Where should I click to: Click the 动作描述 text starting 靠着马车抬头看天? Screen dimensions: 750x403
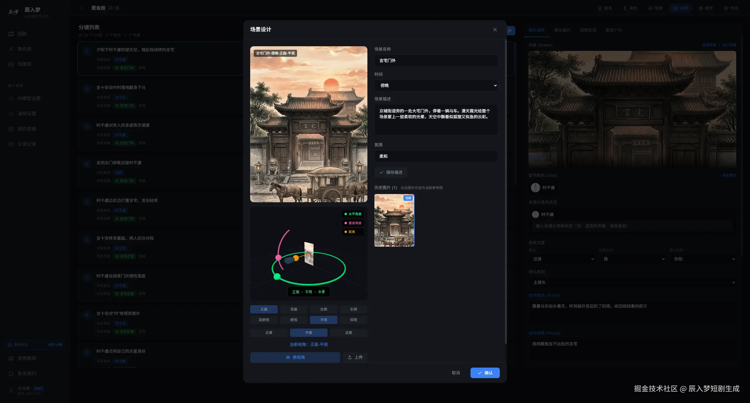(x=589, y=306)
